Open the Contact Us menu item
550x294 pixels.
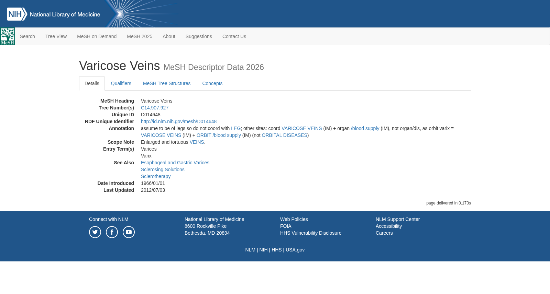[234, 36]
